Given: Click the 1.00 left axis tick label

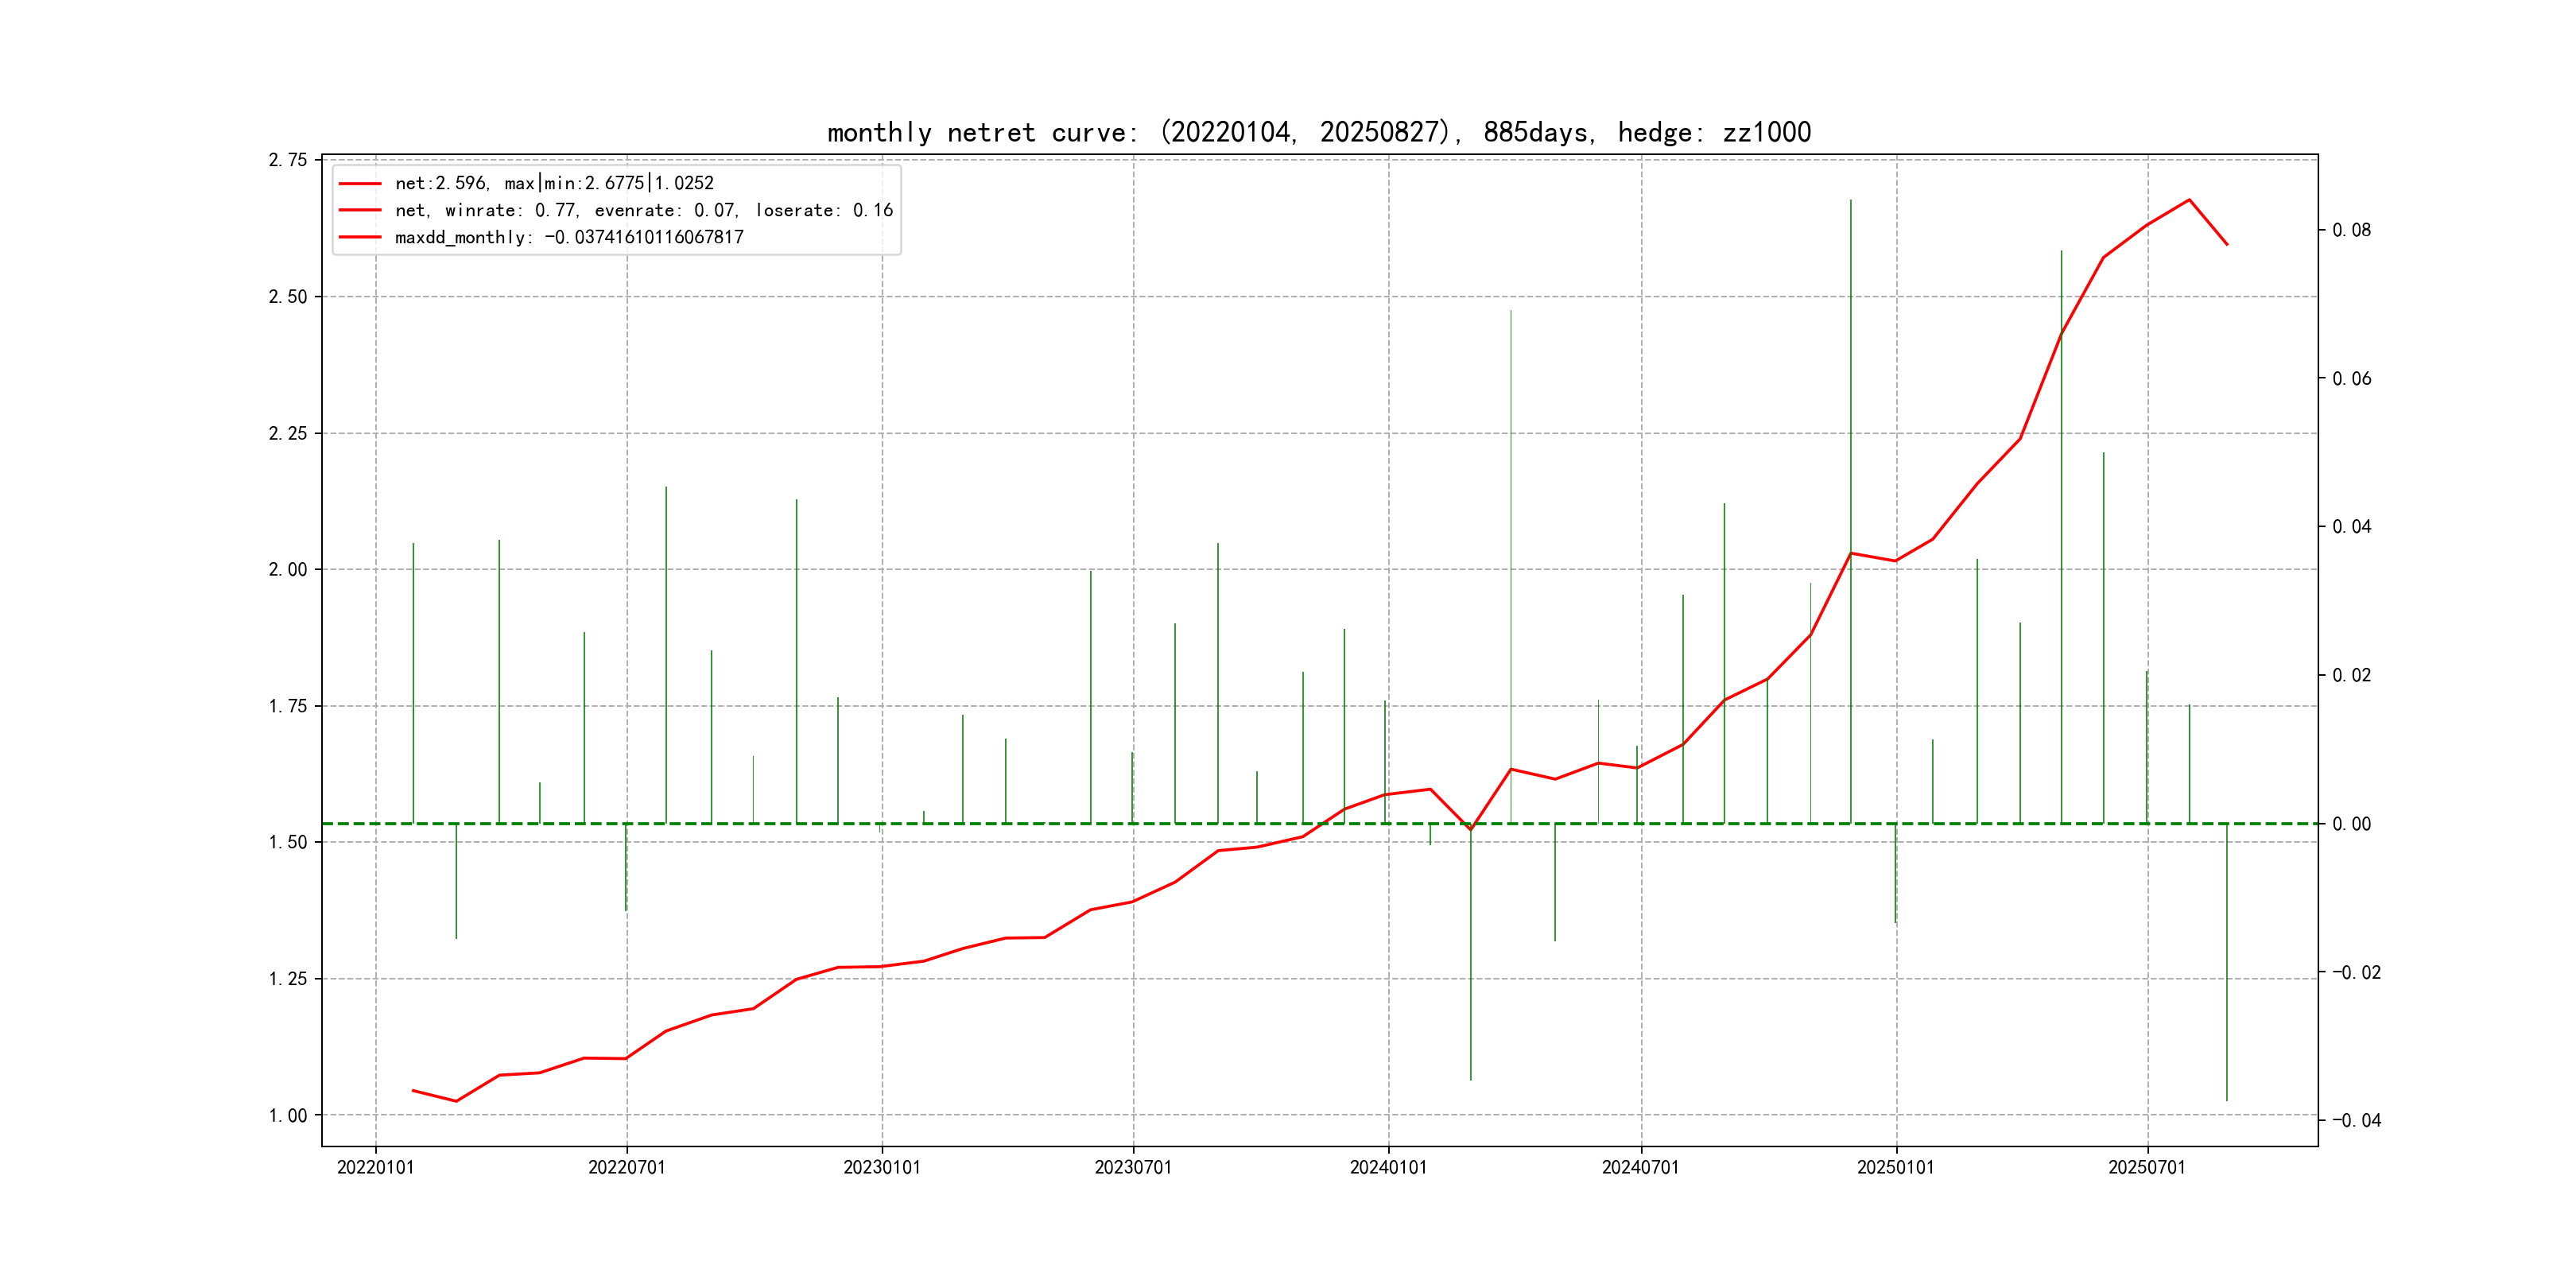Looking at the screenshot, I should tap(288, 1115).
